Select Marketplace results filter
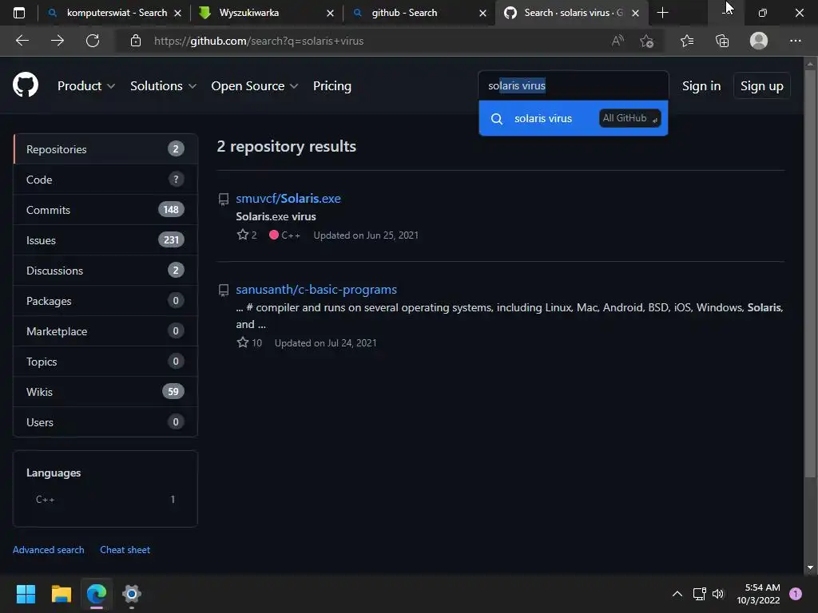This screenshot has width=818, height=613. (105, 331)
